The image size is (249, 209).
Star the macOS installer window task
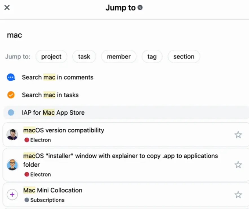(238, 165)
